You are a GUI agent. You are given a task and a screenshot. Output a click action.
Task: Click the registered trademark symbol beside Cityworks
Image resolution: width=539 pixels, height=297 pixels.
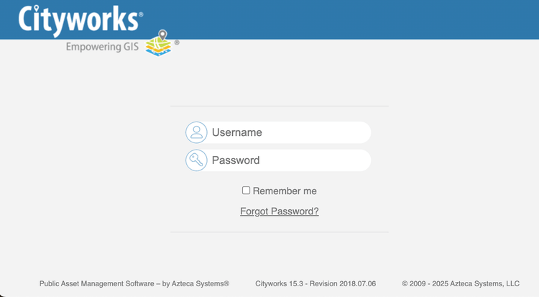tap(140, 14)
